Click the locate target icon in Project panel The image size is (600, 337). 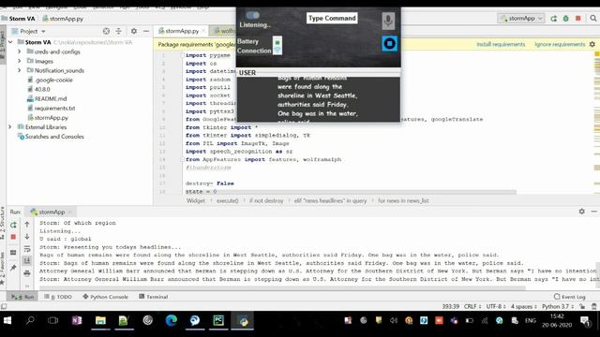click(106, 31)
